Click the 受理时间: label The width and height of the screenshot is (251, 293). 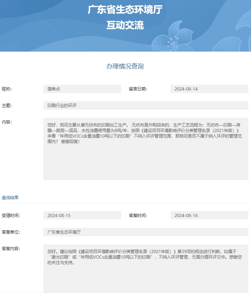(x=11, y=215)
